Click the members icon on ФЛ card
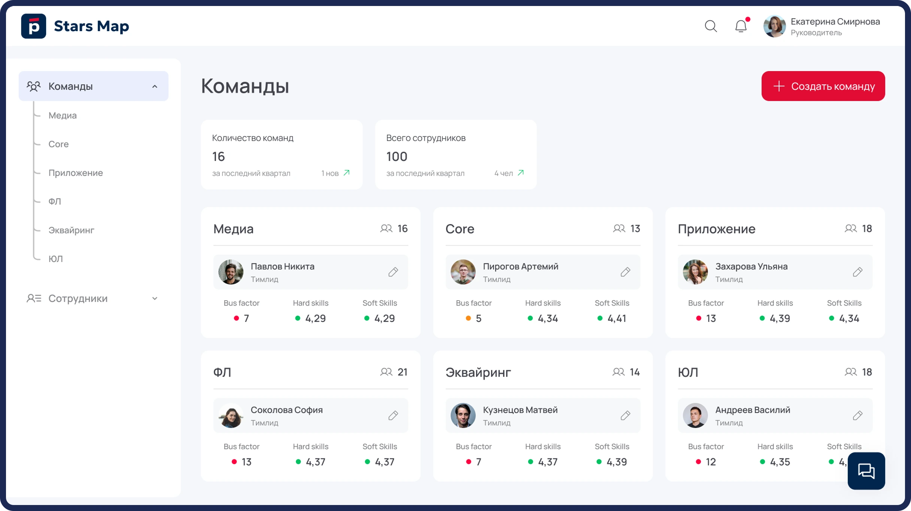Screen dimensions: 911x511 pos(386,372)
